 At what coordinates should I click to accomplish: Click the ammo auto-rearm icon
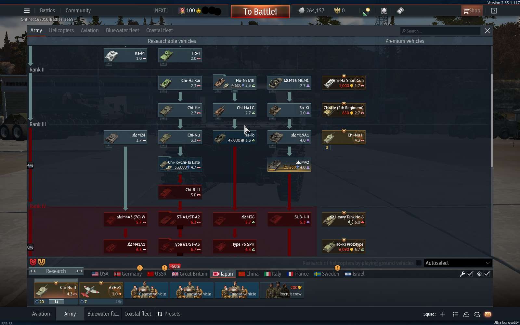[479, 274]
